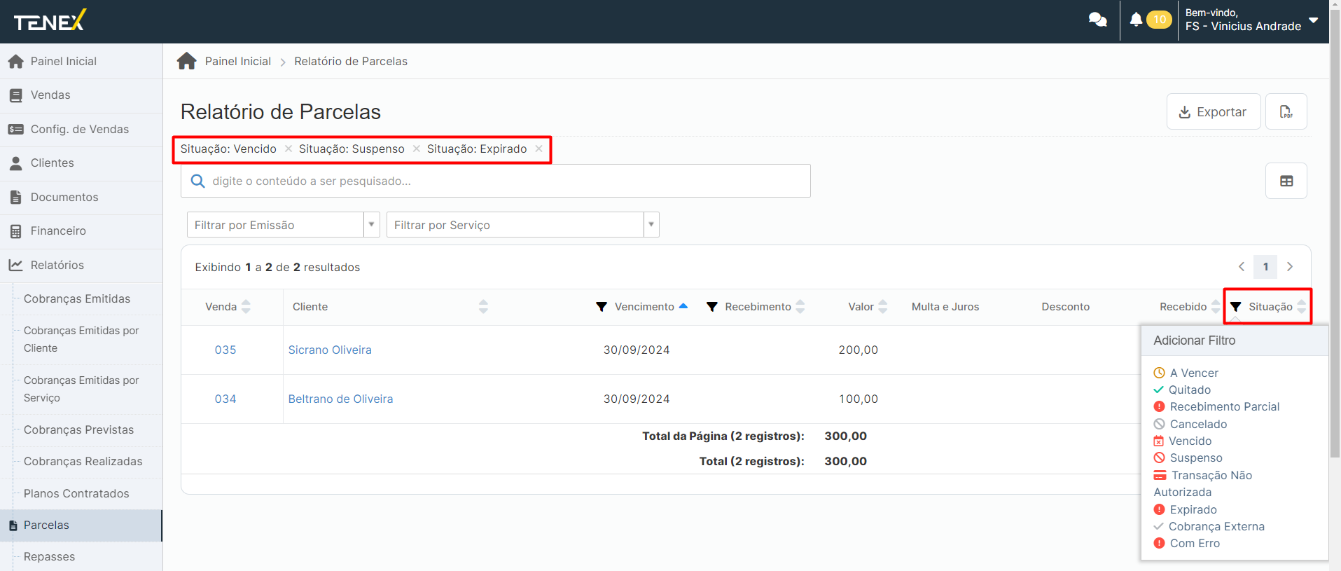The height and width of the screenshot is (571, 1341).
Task: Open Cobranças Emitidas por Cliente report
Action: click(x=81, y=339)
